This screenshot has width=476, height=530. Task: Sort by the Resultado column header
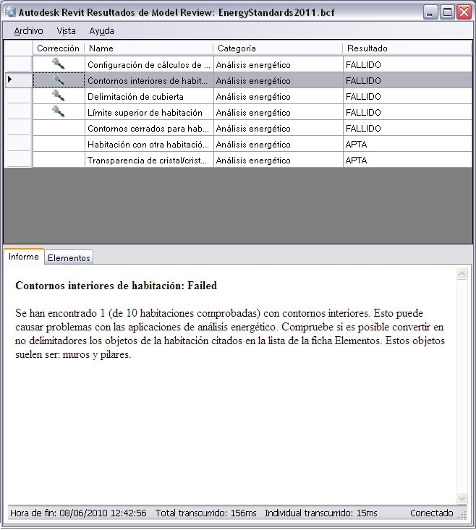[x=407, y=48]
